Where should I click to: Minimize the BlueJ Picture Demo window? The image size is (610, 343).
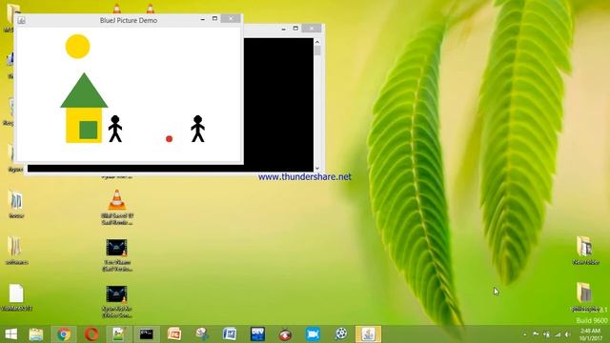(203, 19)
